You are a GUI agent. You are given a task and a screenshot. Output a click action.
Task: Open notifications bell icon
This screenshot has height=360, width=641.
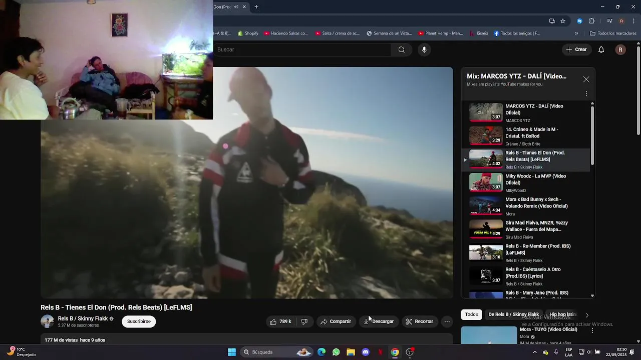601,49
